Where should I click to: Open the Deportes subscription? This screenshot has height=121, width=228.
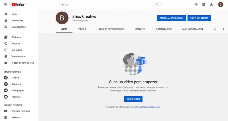click(x=19, y=84)
